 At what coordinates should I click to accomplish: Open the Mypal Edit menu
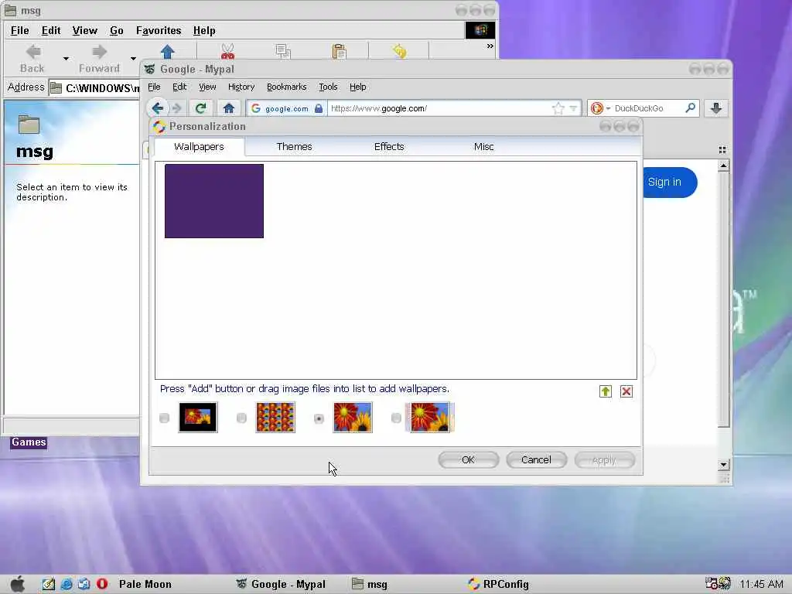click(179, 87)
